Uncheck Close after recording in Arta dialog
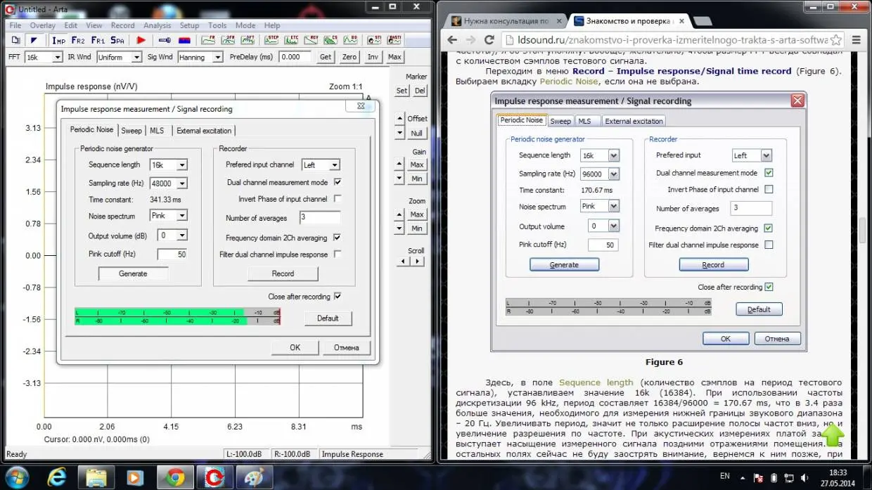872x490 pixels. point(338,297)
